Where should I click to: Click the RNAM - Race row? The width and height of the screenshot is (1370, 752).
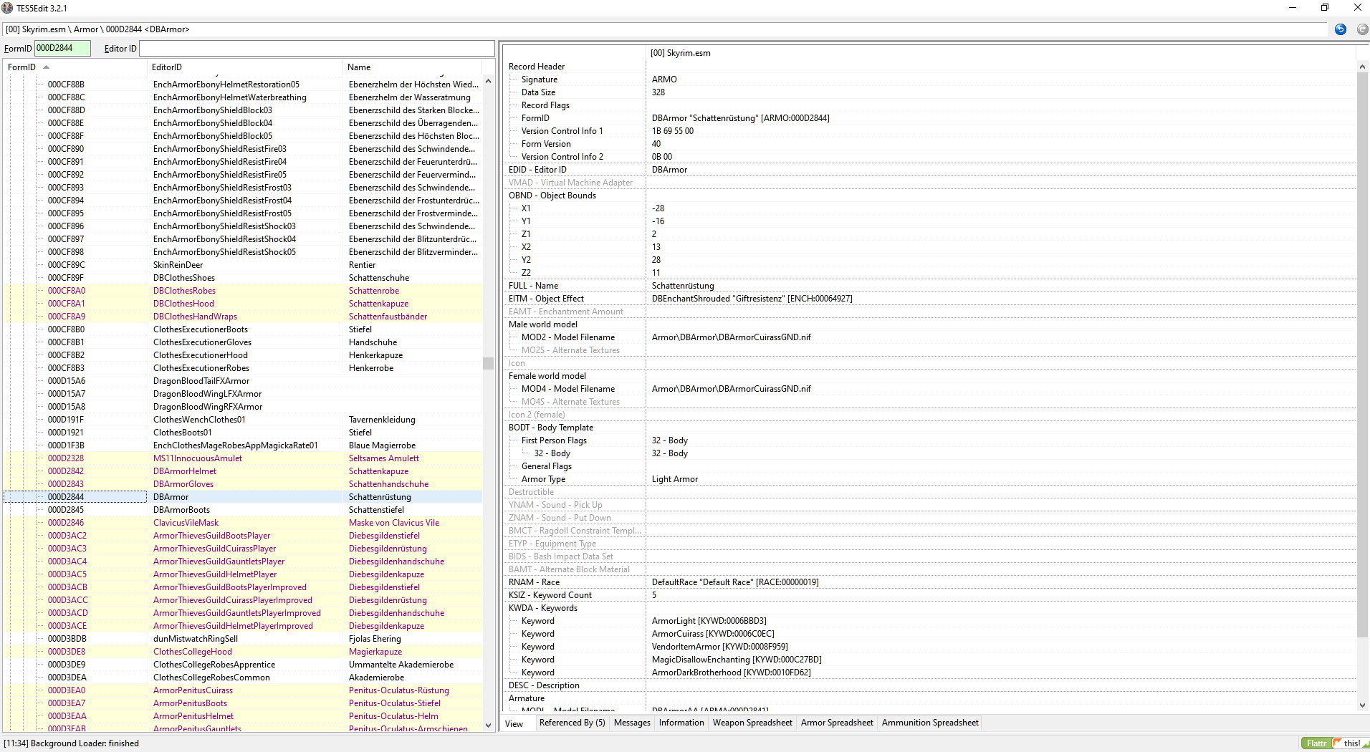(929, 582)
